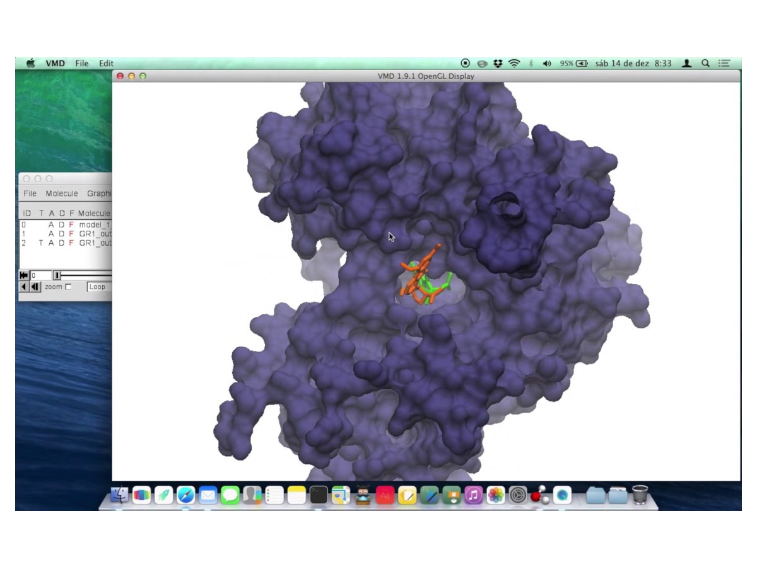Jump to the first frame with rewind button

point(24,275)
